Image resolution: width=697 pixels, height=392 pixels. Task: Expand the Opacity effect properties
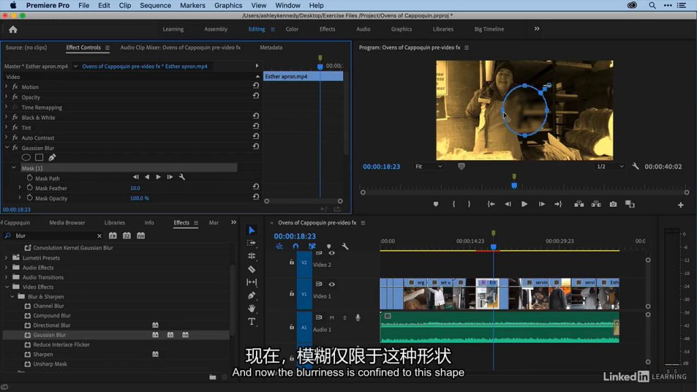point(6,97)
